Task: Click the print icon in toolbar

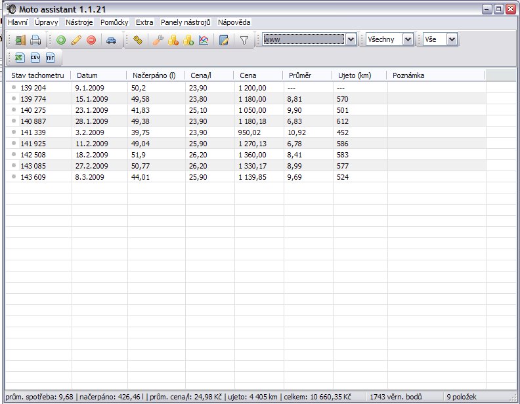Action: click(35, 40)
